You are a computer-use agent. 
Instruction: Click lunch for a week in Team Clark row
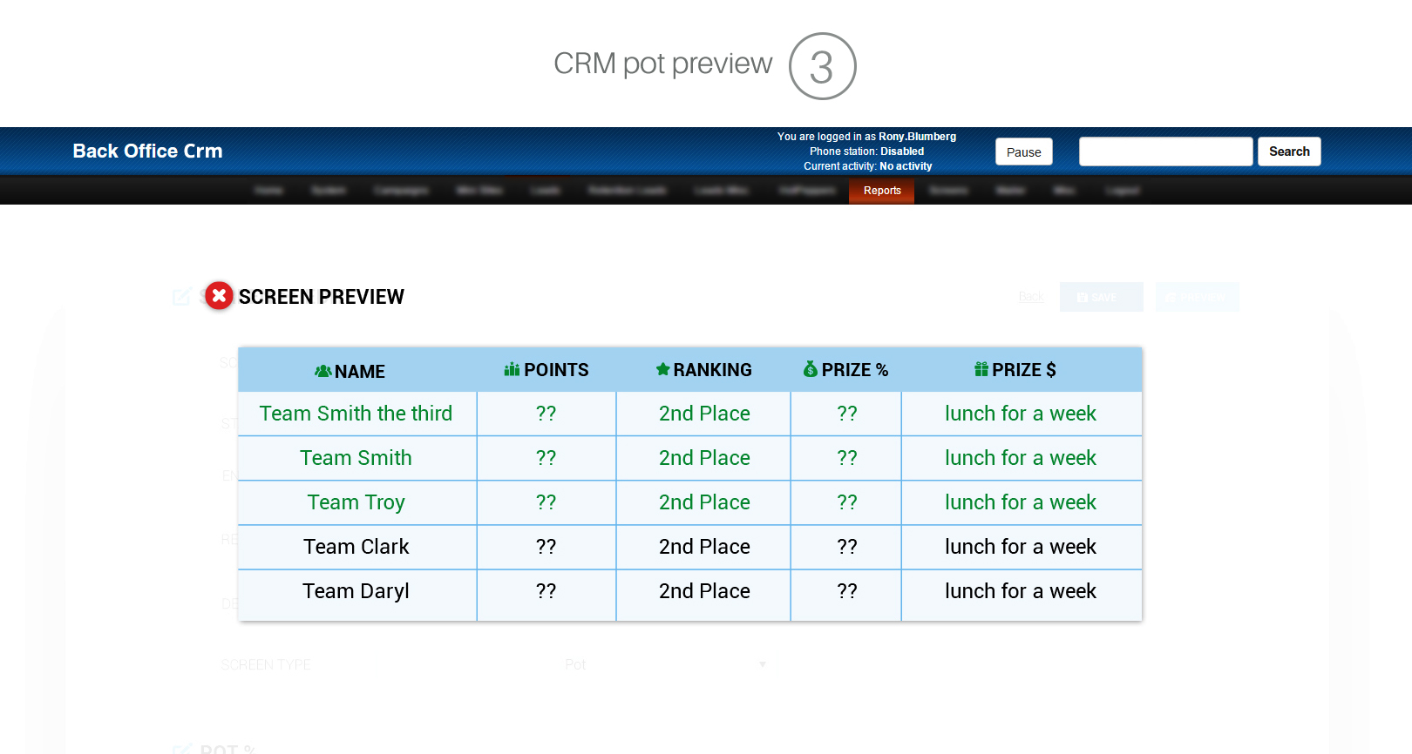[x=1021, y=547]
